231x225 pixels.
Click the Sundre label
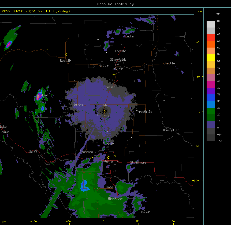coord(78,104)
